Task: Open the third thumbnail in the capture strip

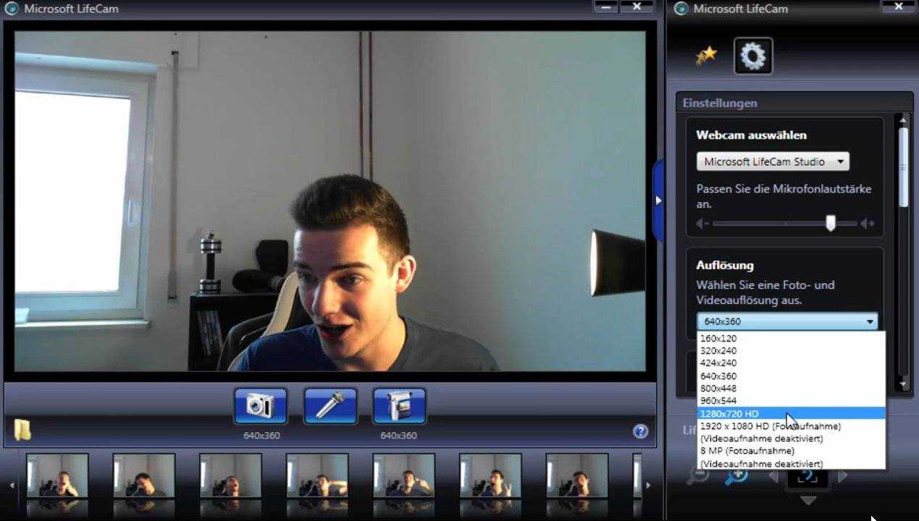Action: coord(230,475)
